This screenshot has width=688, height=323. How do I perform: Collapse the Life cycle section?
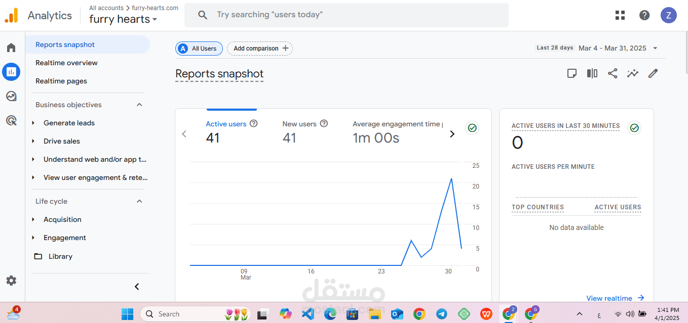tap(140, 201)
